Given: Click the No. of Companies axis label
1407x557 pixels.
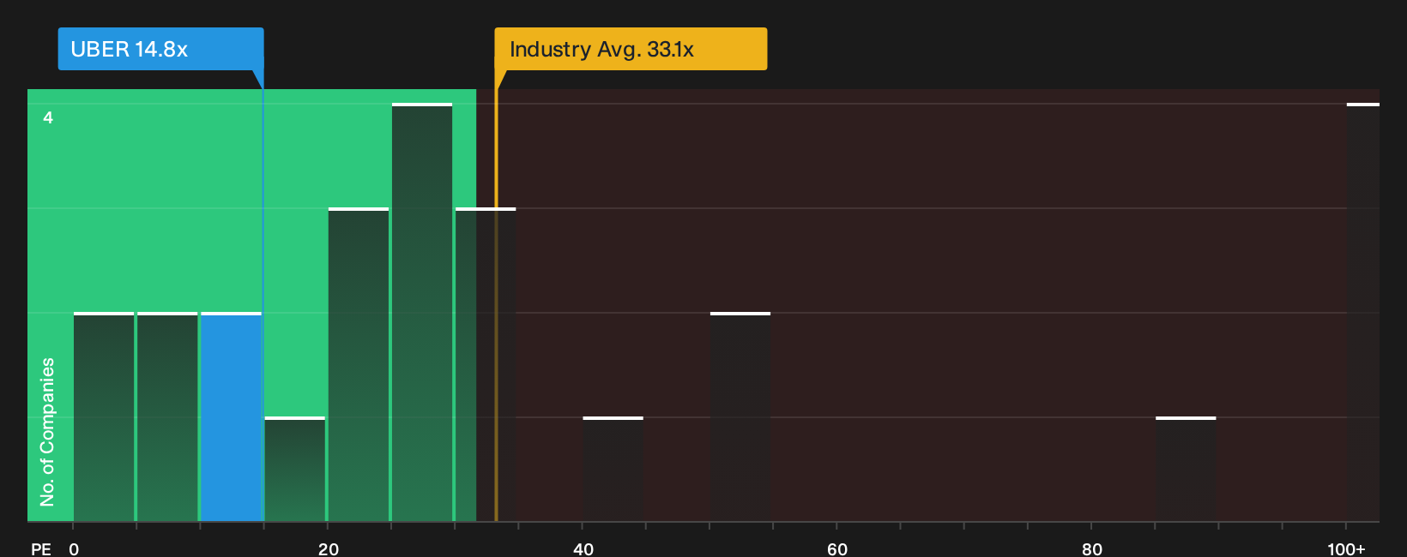Looking at the screenshot, I should click(47, 431).
